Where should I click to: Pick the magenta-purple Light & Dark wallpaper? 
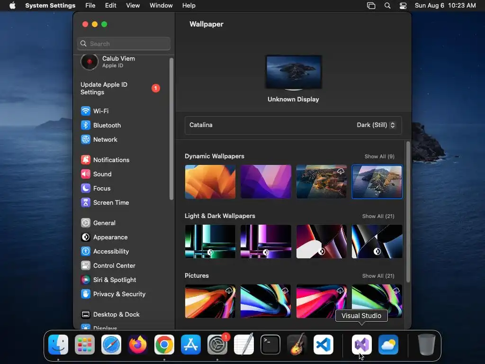click(266, 241)
